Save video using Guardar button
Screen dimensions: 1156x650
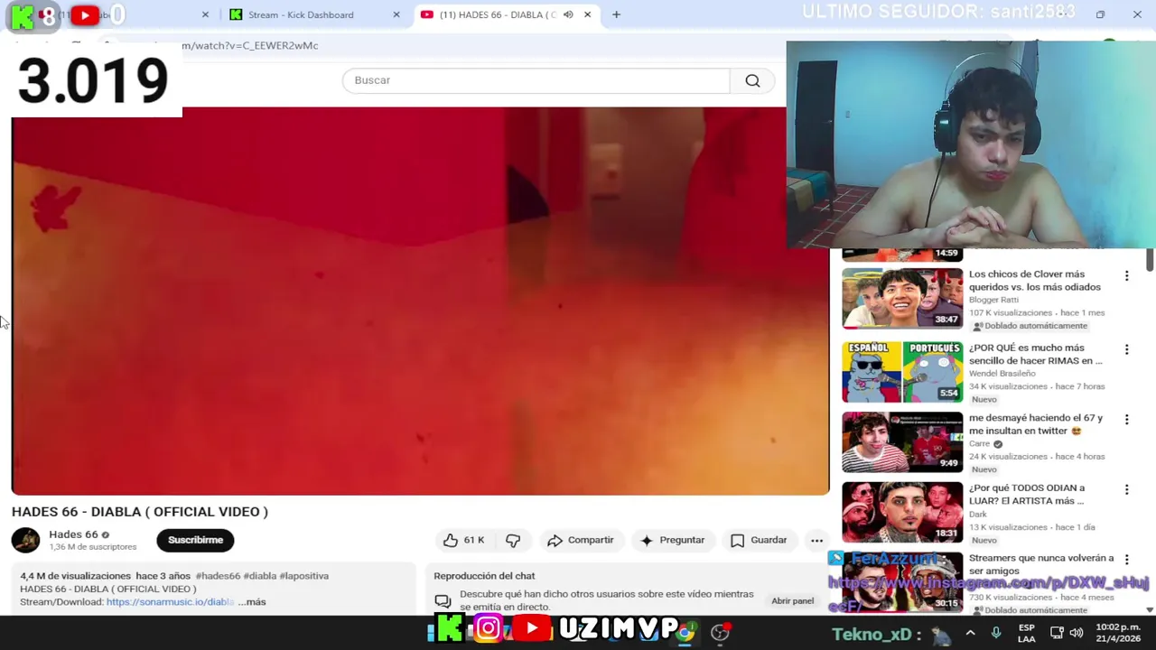pos(759,540)
